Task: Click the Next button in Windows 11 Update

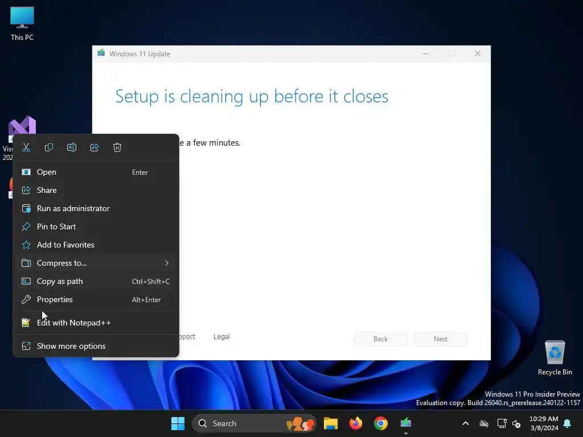Action: [x=441, y=339]
